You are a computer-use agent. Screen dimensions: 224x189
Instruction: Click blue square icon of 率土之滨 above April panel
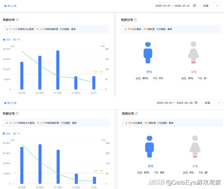click(5, 103)
